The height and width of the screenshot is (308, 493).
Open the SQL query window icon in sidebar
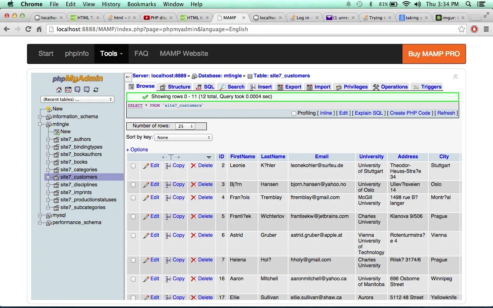[68, 90]
